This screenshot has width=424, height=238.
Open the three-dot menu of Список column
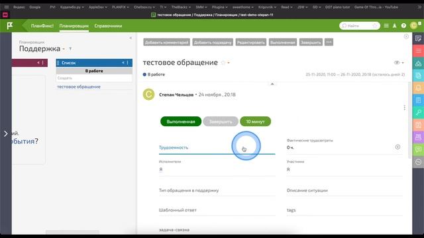tap(128, 63)
